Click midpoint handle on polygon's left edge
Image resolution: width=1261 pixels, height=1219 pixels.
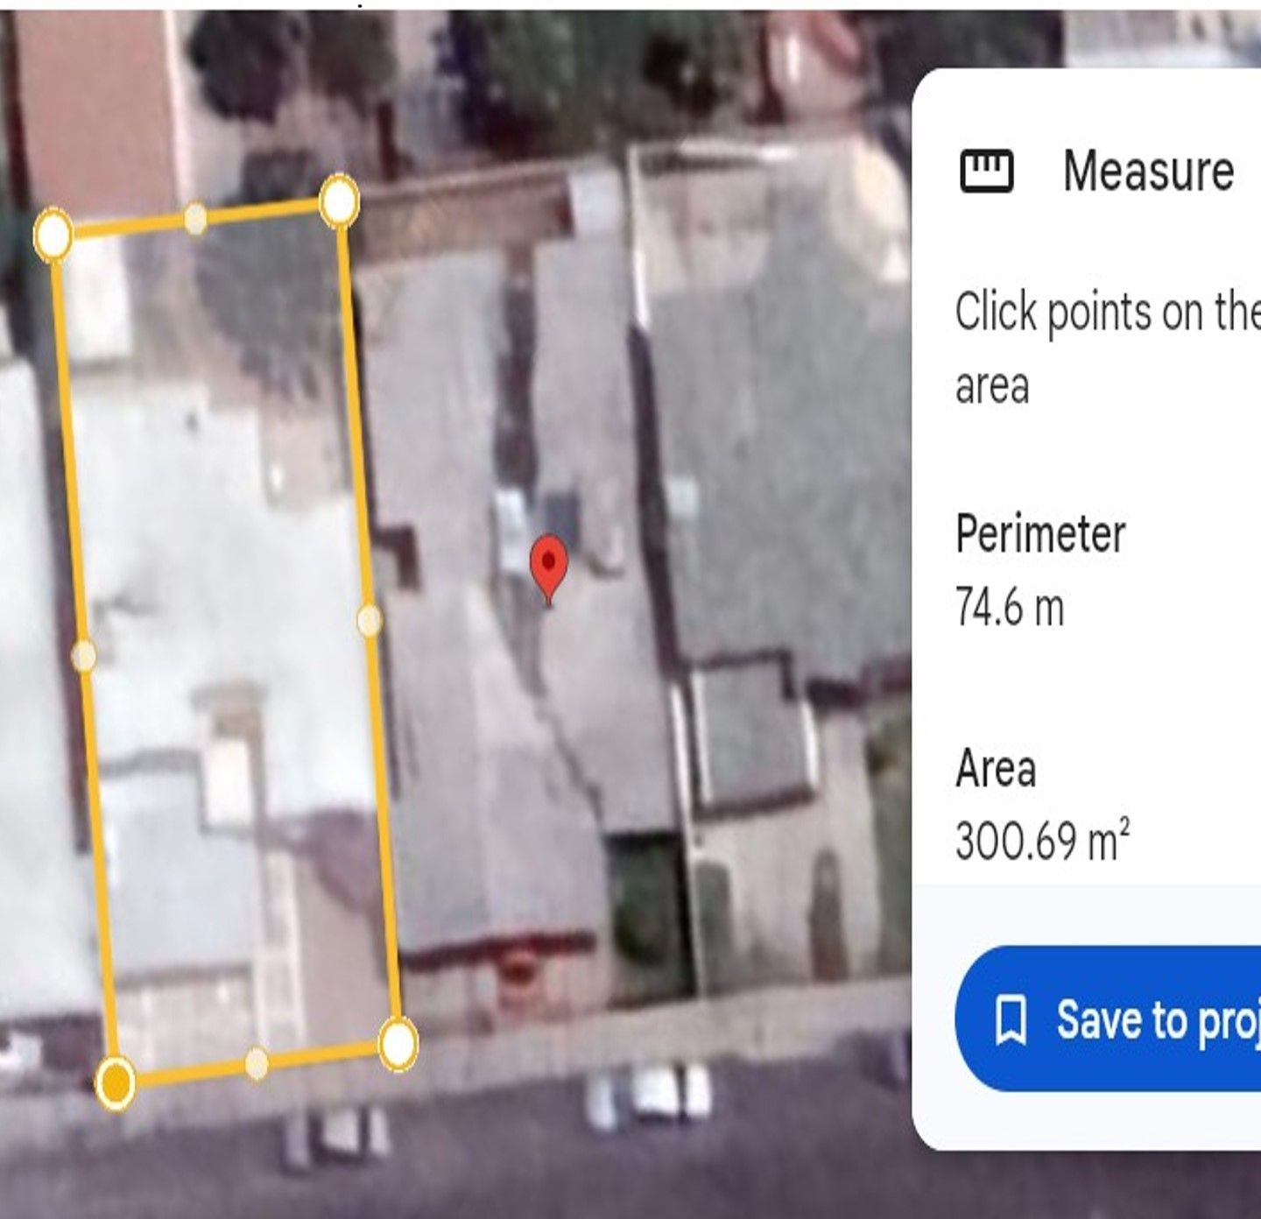click(83, 655)
